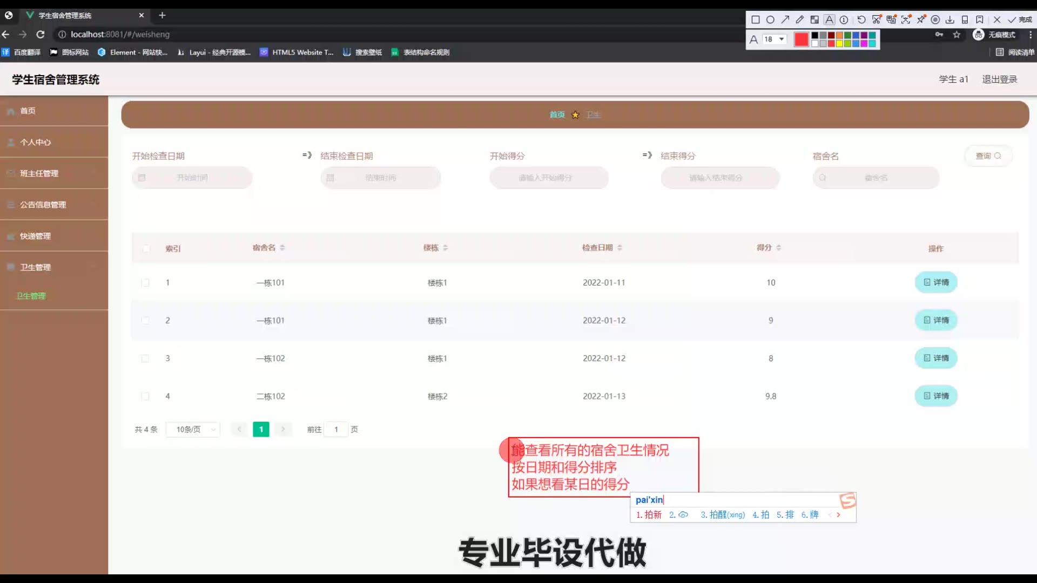Image resolution: width=1037 pixels, height=583 pixels.
Task: Reload the browser page
Action: pos(41,35)
